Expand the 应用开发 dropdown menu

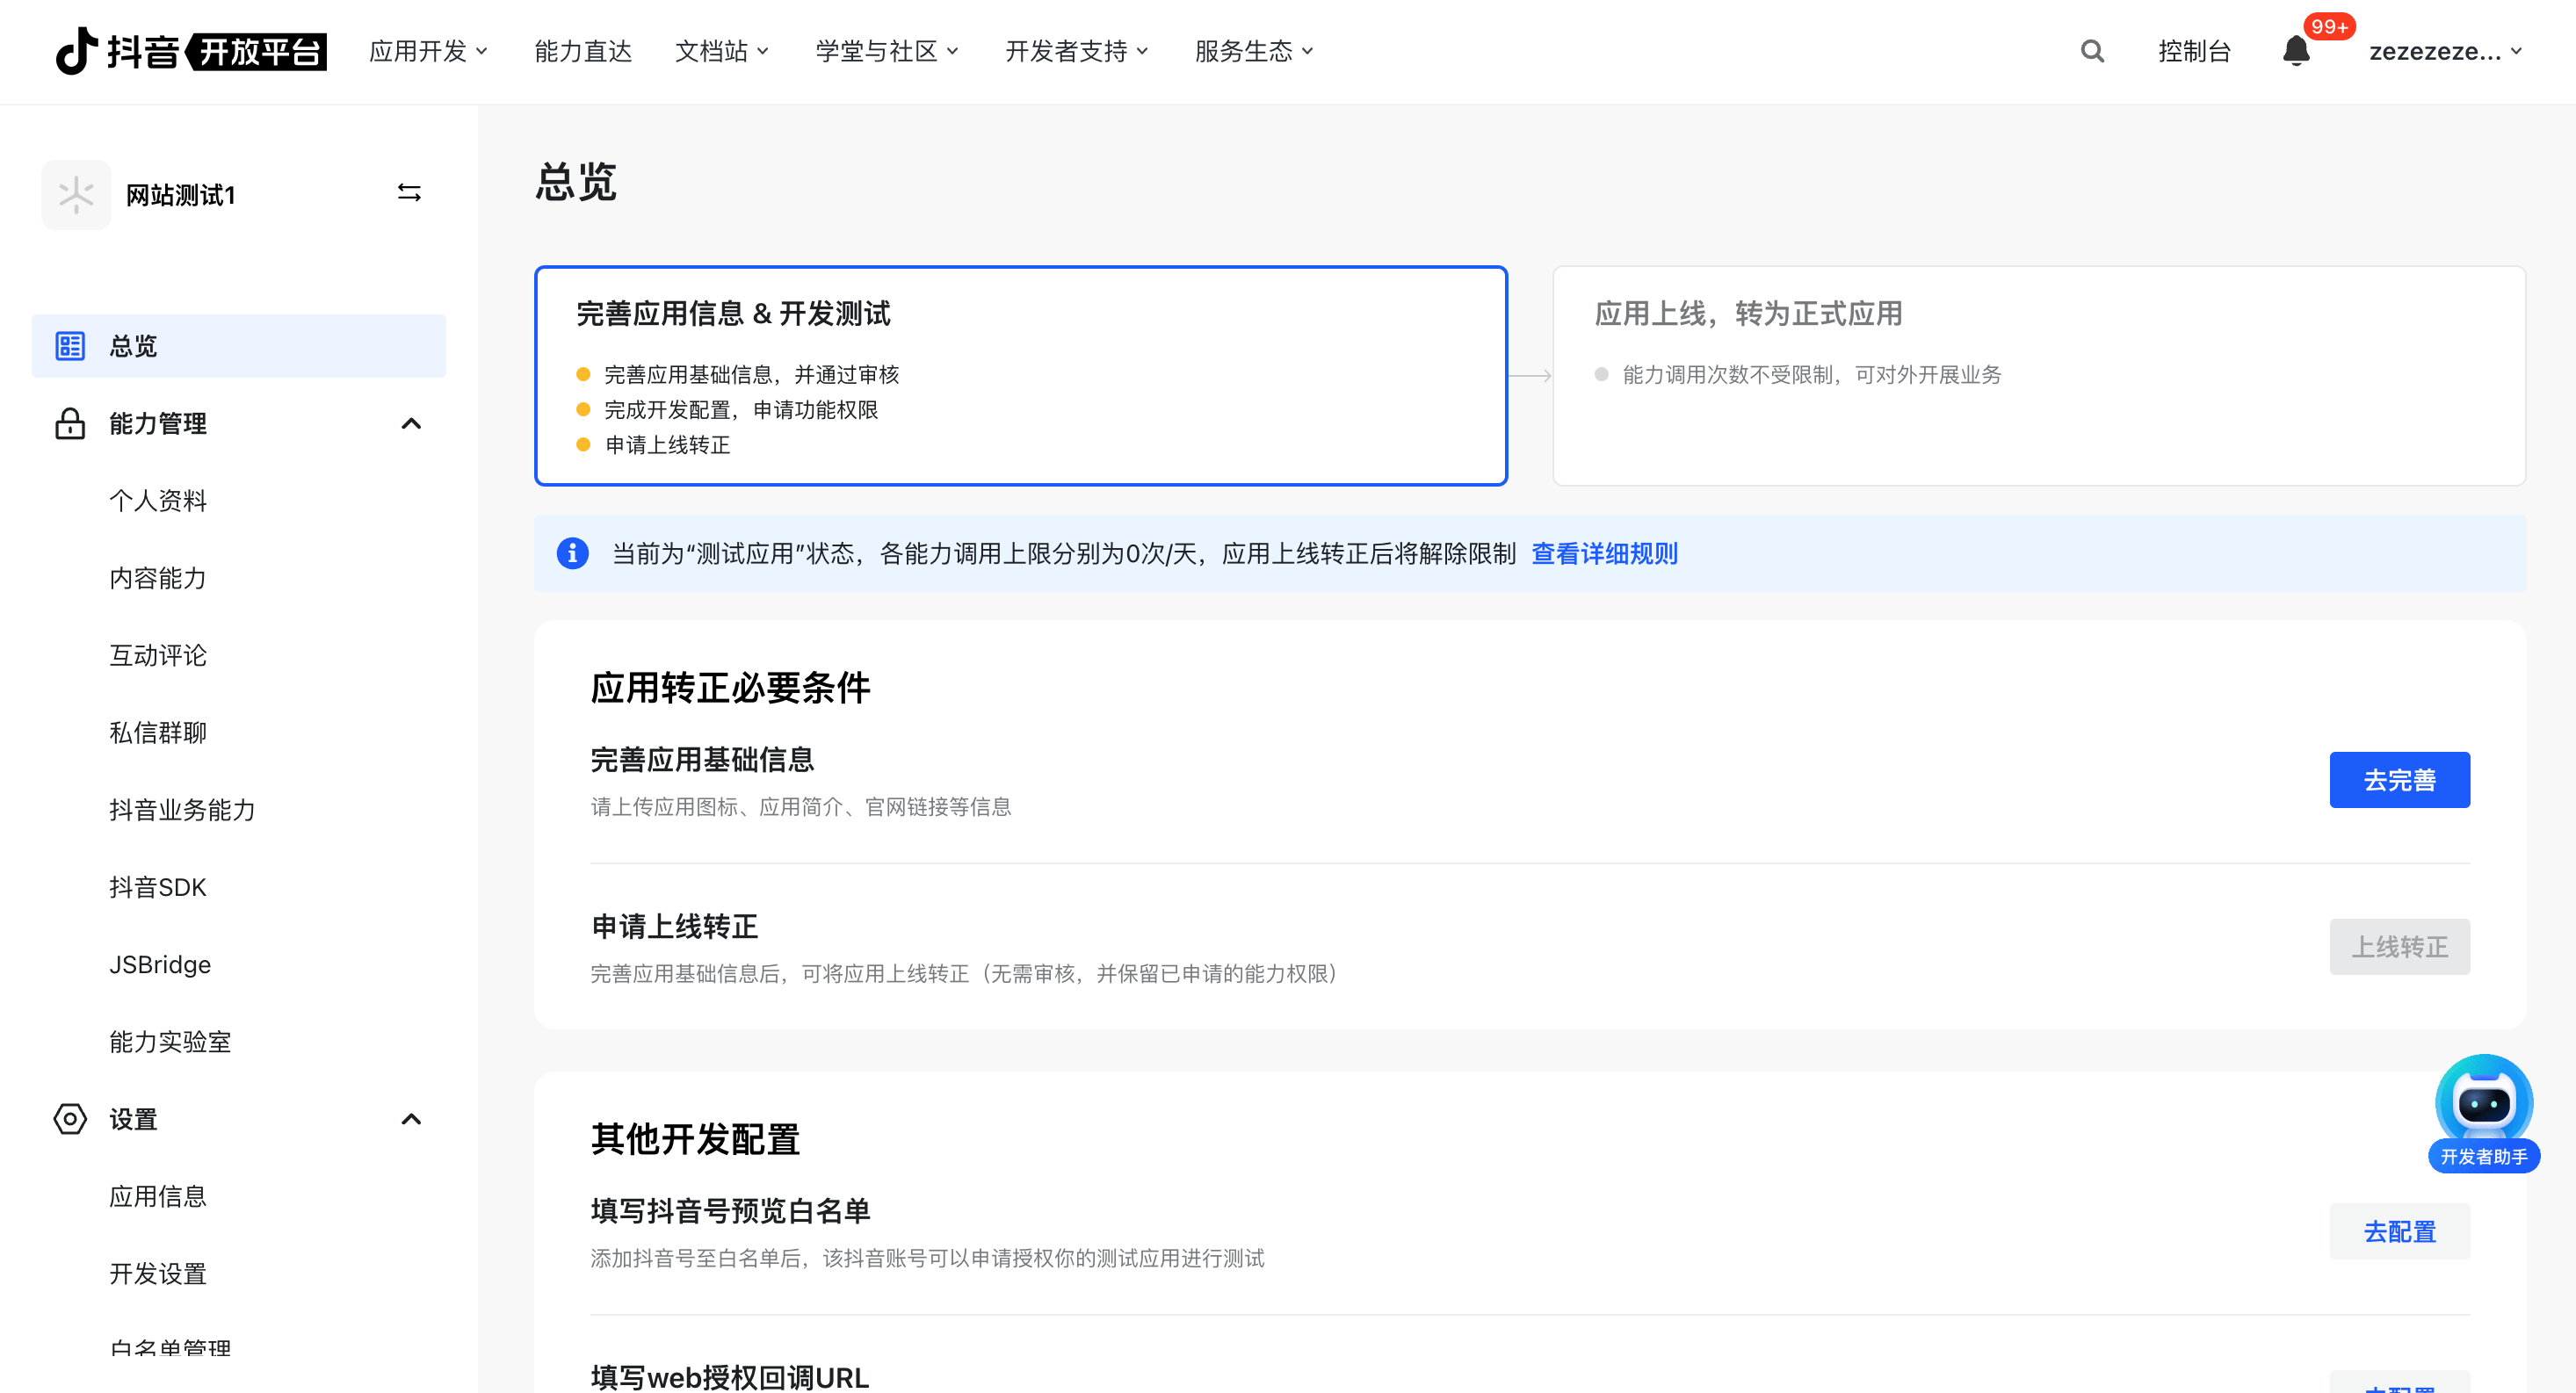coord(428,51)
